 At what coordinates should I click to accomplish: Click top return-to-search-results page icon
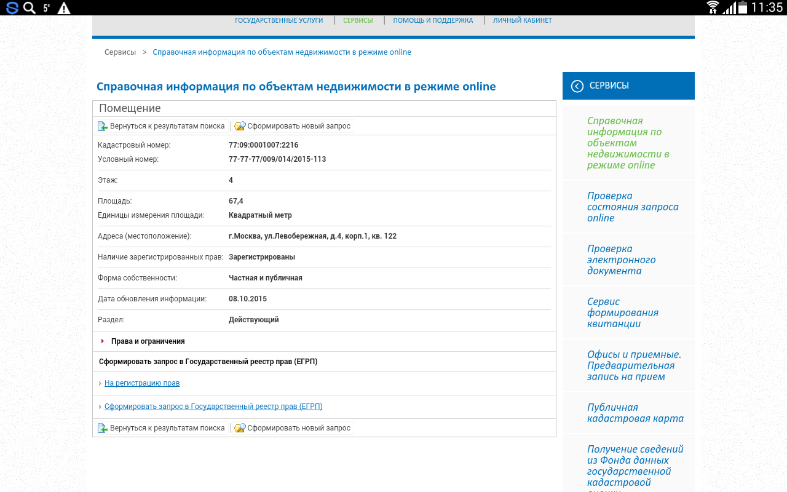click(103, 126)
